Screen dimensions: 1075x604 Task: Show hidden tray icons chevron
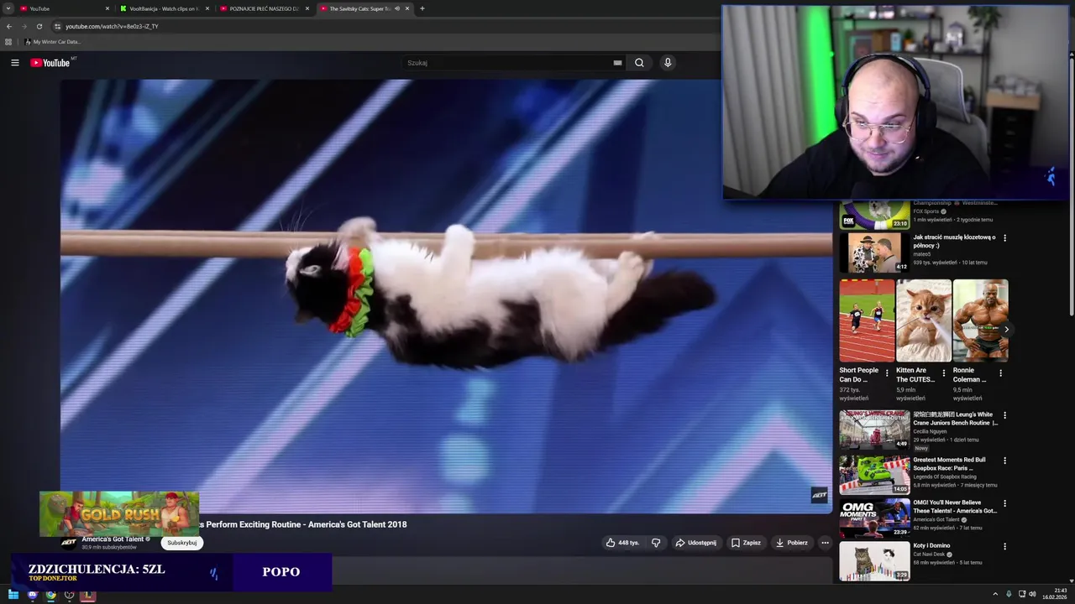pos(995,595)
